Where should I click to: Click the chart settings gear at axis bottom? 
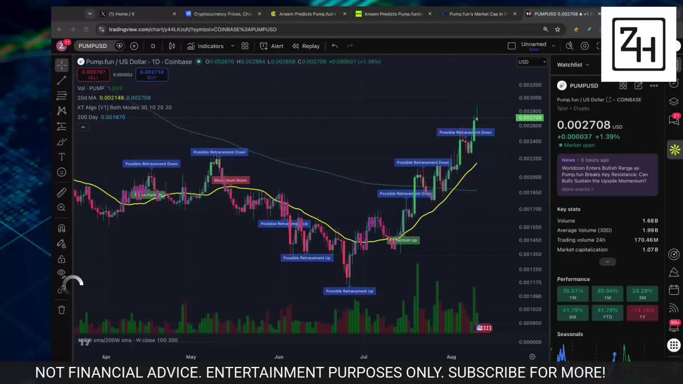532,357
